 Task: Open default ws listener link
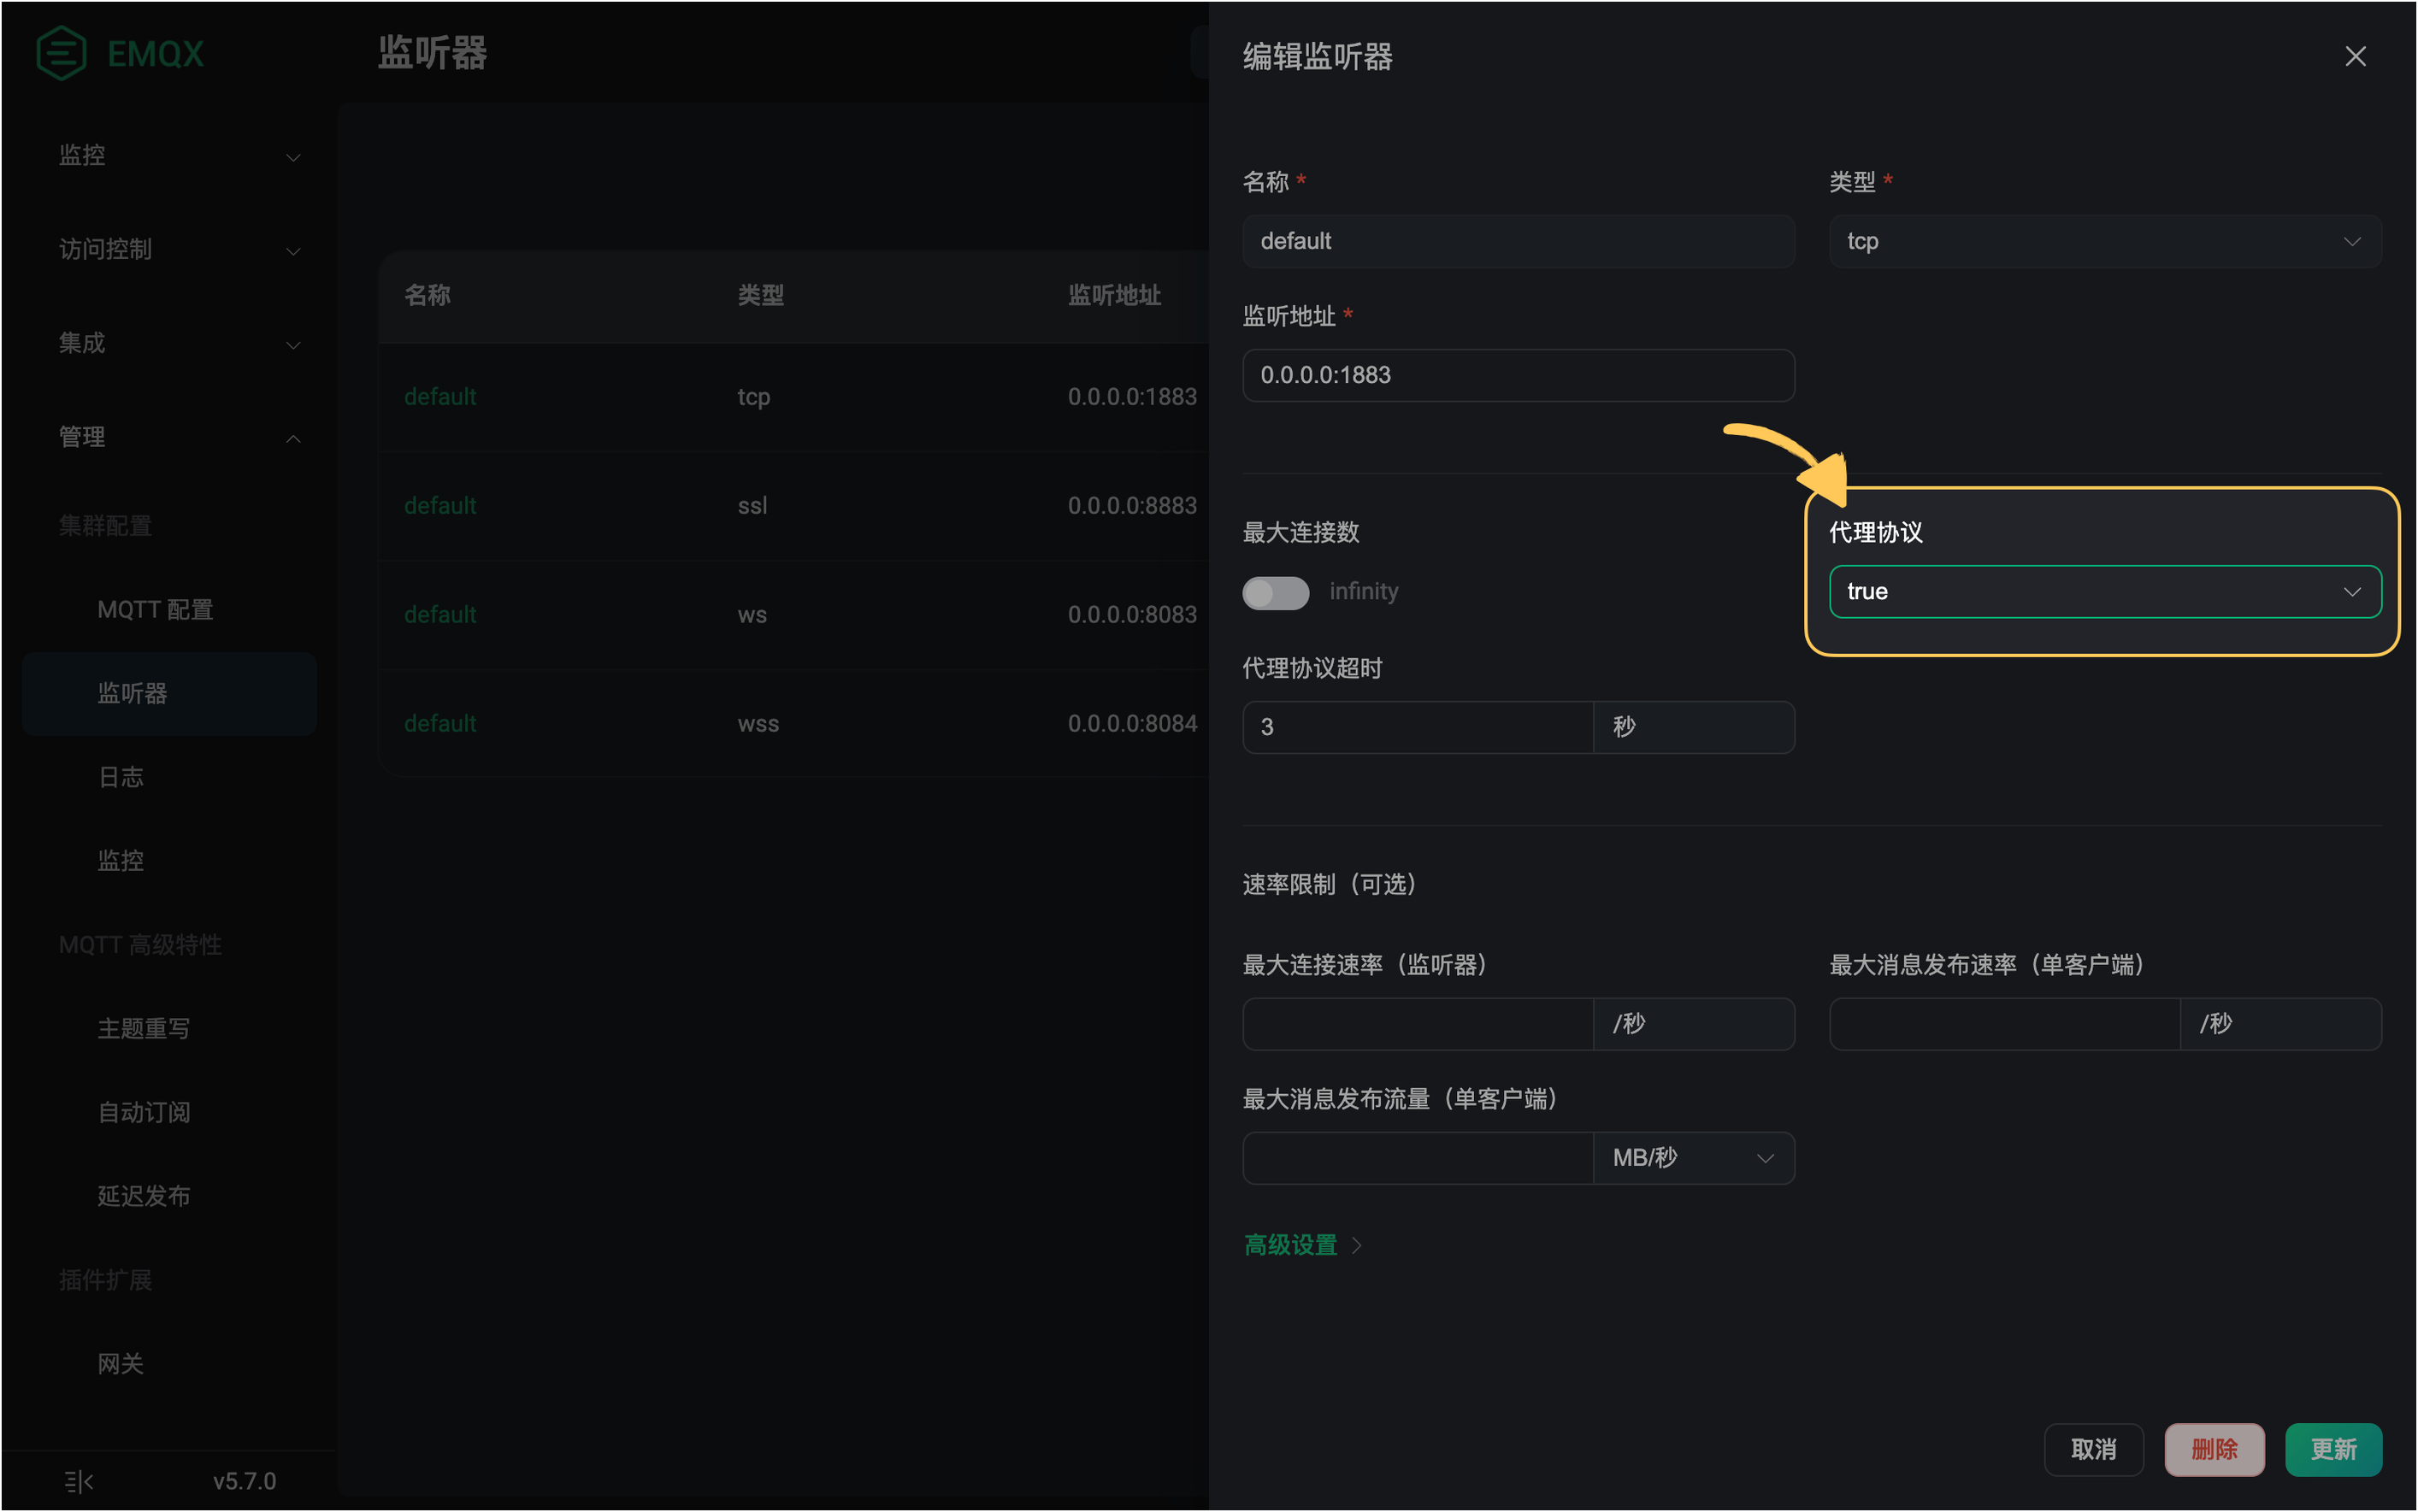coord(439,615)
